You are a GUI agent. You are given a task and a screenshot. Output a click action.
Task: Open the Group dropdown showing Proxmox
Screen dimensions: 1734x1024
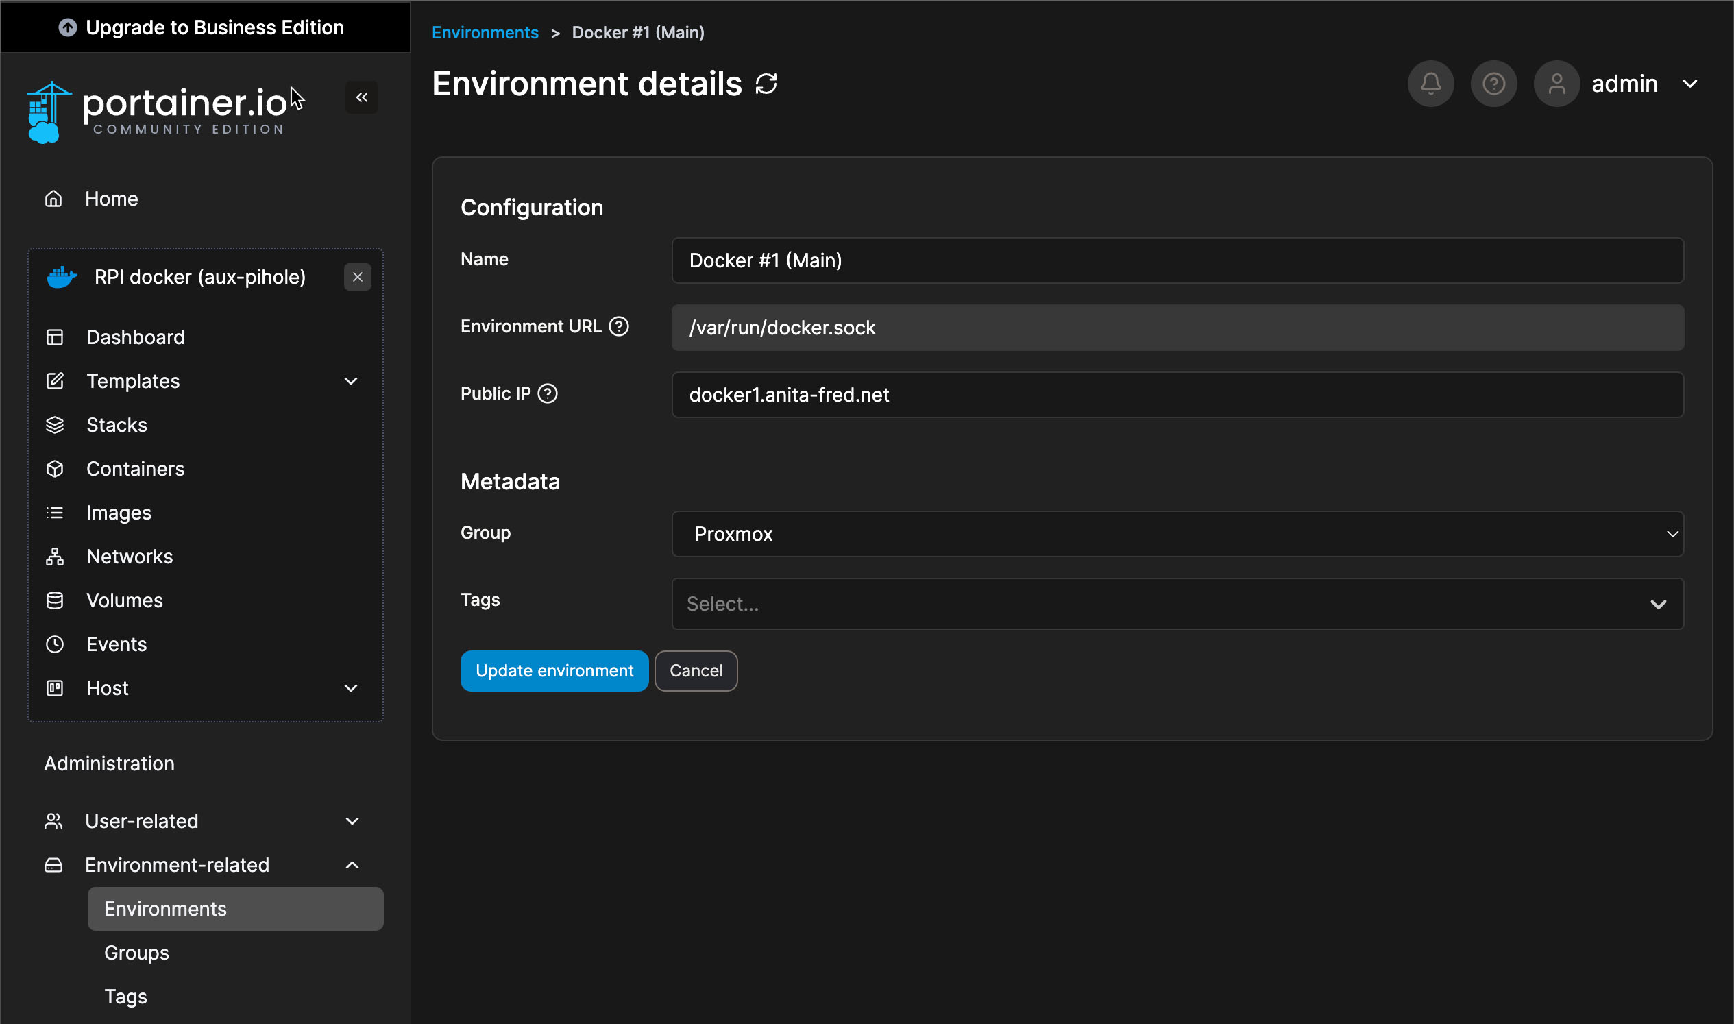(x=1178, y=534)
